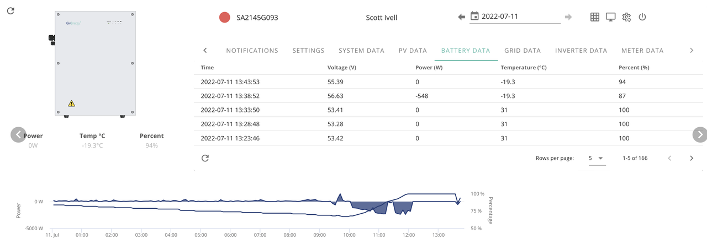The image size is (707, 244).
Task: Click the left carousel arrow over Power
Action: click(x=18, y=134)
